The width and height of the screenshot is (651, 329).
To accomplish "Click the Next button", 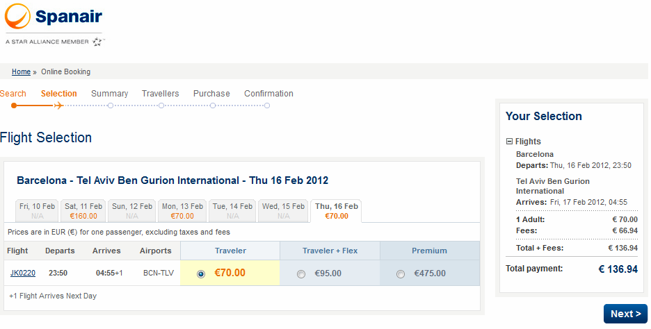I will pos(625,314).
